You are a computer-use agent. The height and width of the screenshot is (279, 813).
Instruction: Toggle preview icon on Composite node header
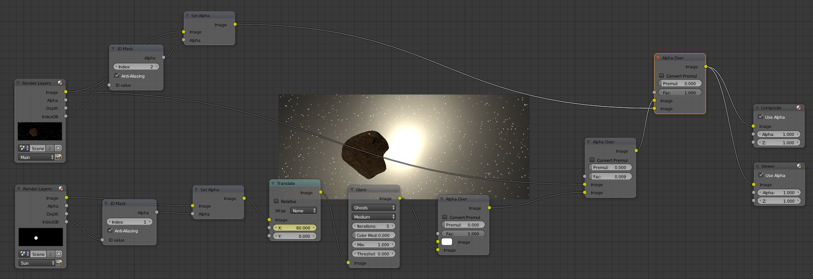point(798,108)
